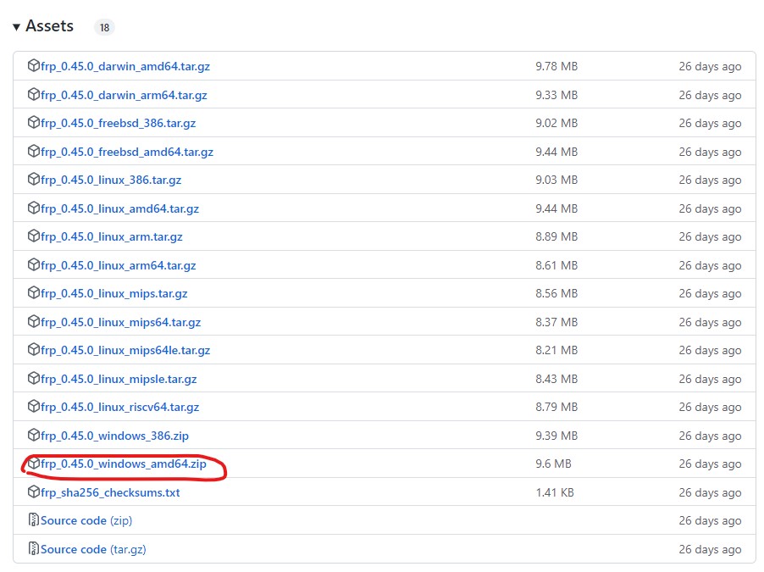The height and width of the screenshot is (572, 764).
Task: Open the frp_sha256_checksums.txt link
Action: [x=110, y=492]
